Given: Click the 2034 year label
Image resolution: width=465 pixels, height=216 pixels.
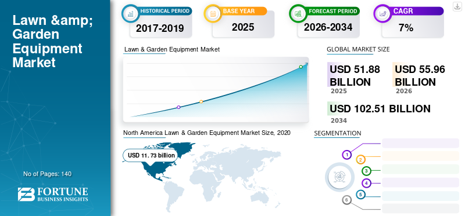Looking at the screenshot, I should point(339,120).
